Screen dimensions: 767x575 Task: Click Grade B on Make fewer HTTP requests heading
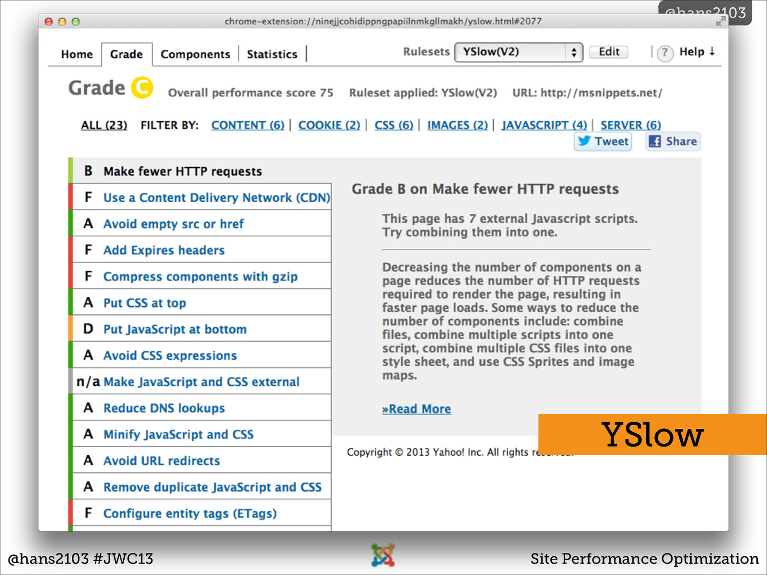pyautogui.click(x=485, y=189)
